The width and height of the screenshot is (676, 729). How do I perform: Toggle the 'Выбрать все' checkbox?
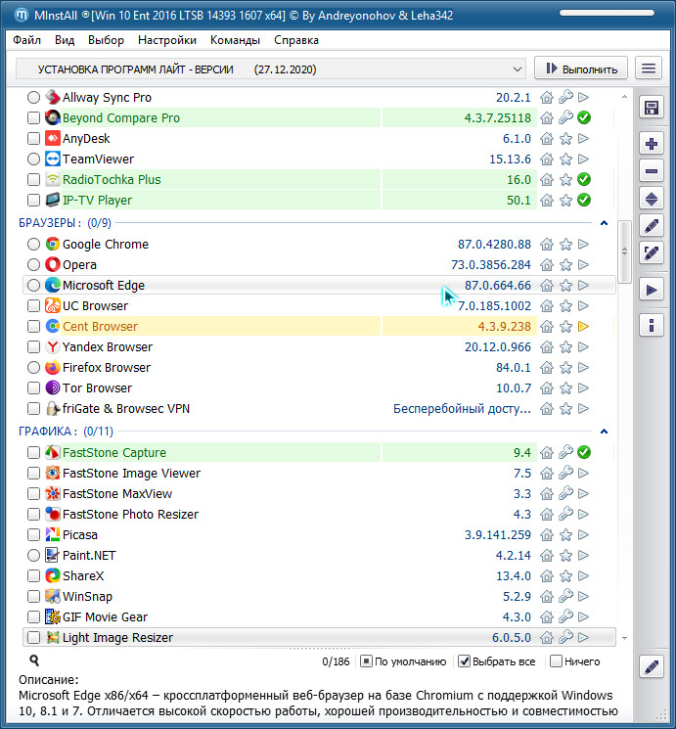click(x=464, y=661)
